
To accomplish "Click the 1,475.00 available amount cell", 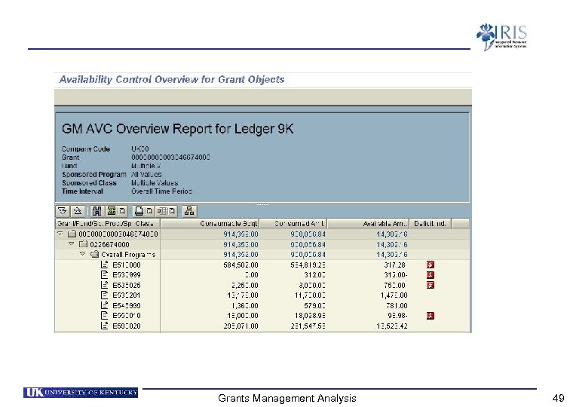I will (x=394, y=295).
